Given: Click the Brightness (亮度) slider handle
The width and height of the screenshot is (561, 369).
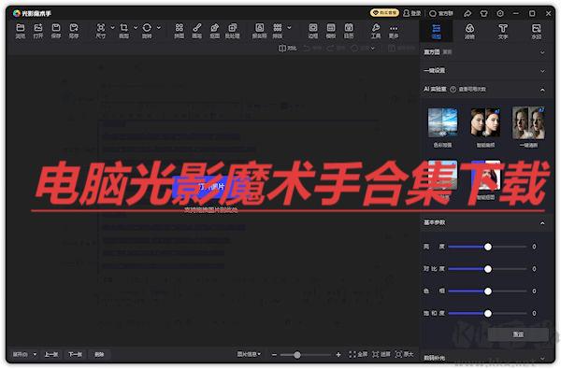Looking at the screenshot, I should pos(488,247).
